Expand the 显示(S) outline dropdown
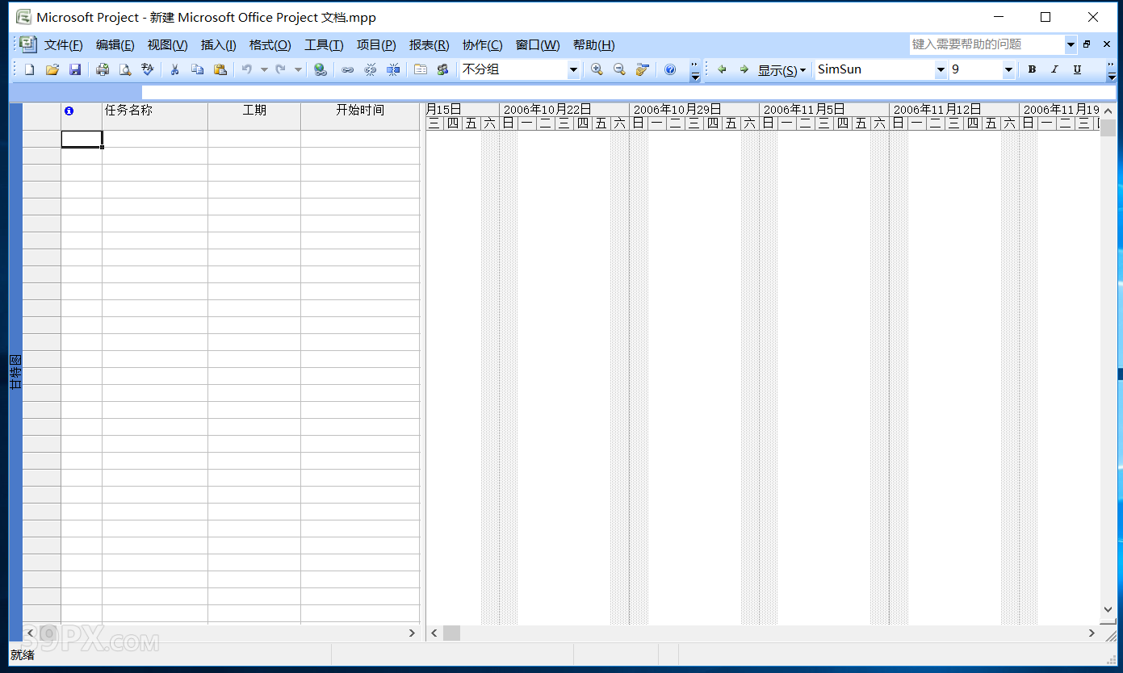Viewport: 1123px width, 673px height. tap(781, 70)
